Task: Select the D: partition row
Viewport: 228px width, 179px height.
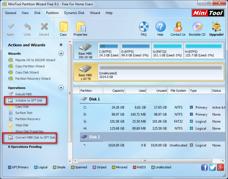Action: [x=149, y=114]
